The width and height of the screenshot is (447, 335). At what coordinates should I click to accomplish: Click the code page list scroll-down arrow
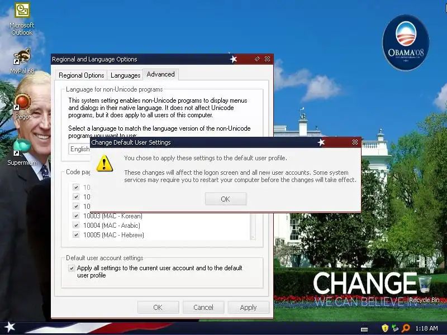click(253, 237)
